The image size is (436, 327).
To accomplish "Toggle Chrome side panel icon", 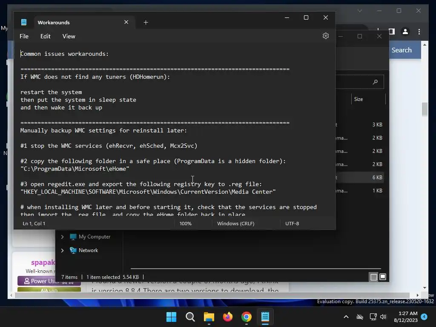I will 392,32.
